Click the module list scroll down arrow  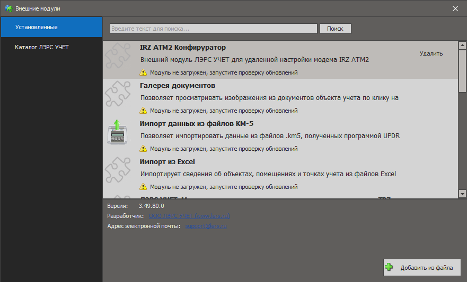coord(462,194)
